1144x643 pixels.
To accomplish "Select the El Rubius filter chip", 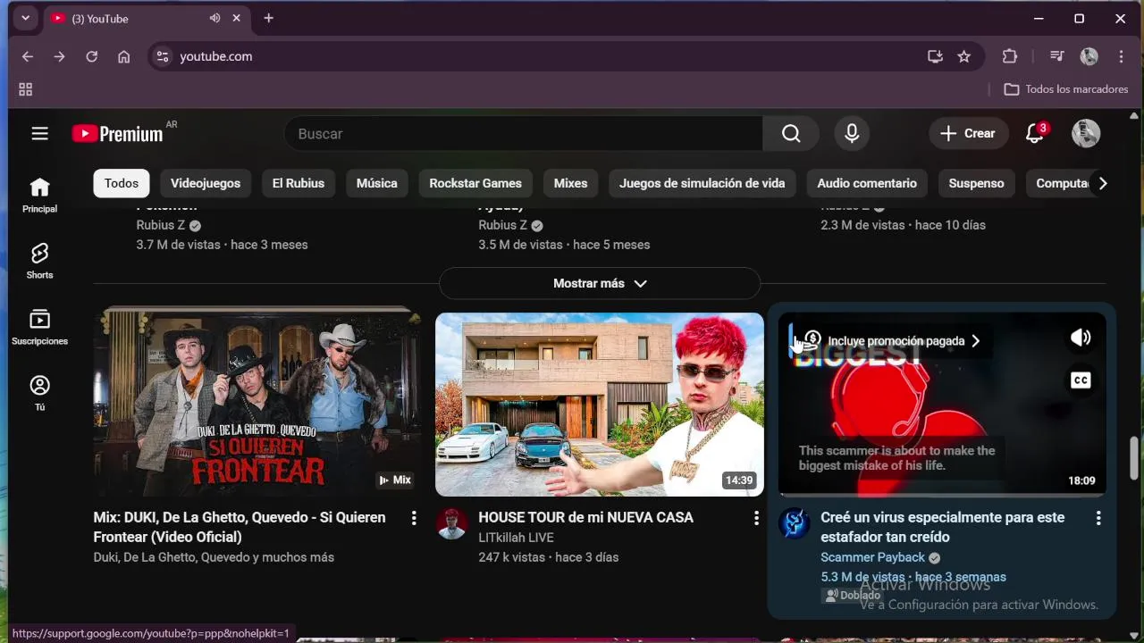I will [x=299, y=183].
